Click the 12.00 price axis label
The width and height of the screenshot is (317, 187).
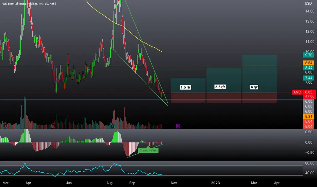pos(310,32)
